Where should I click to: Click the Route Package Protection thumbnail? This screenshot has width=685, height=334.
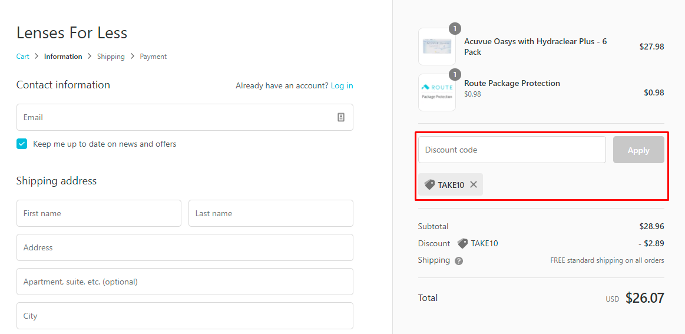[437, 92]
